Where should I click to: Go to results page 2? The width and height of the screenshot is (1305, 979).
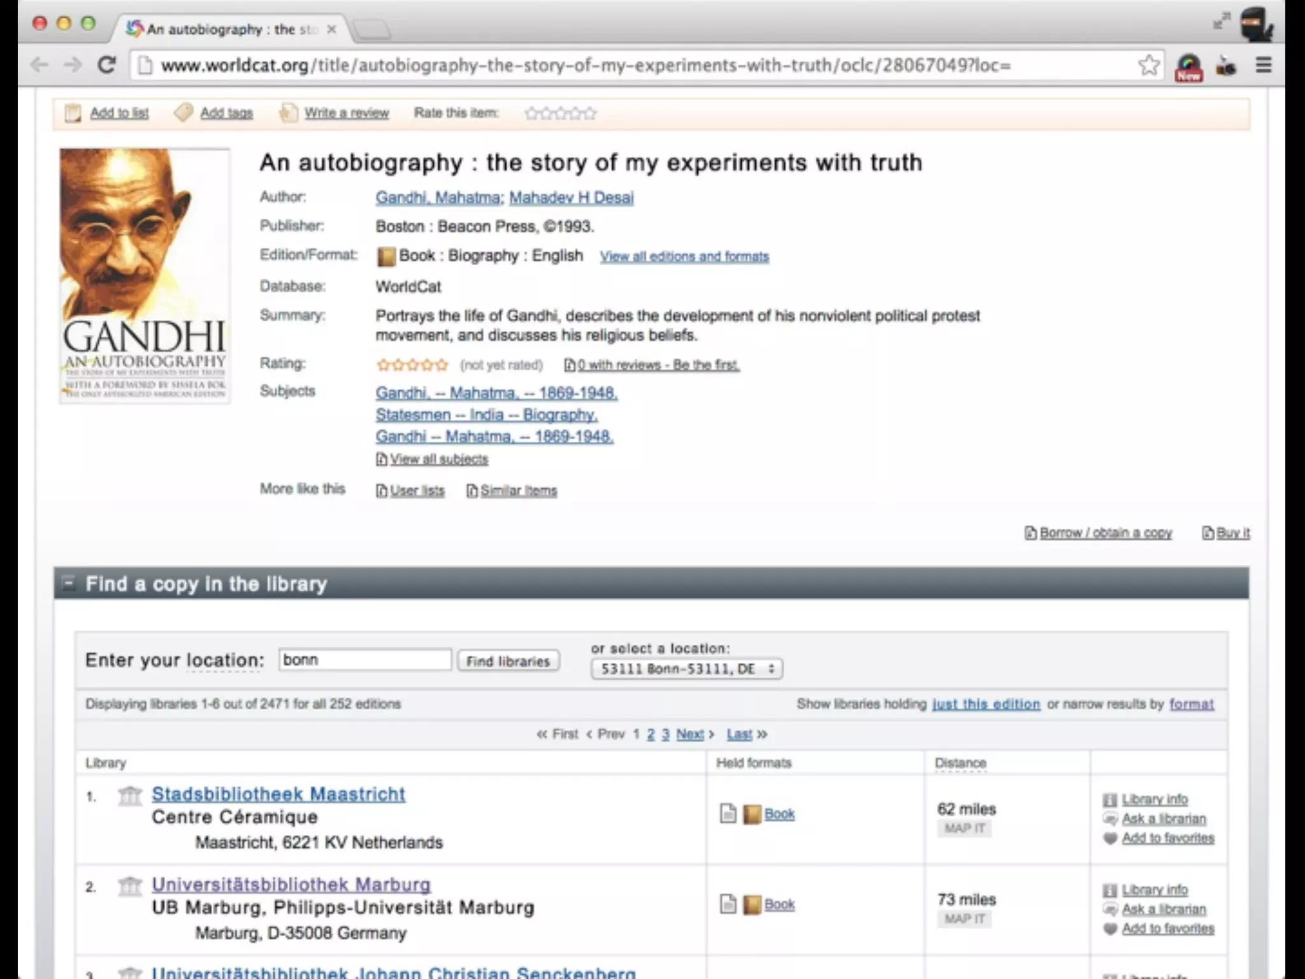point(651,734)
